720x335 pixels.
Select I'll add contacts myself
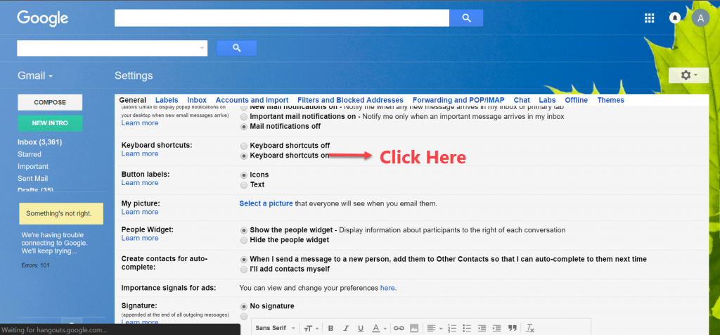tap(244, 270)
